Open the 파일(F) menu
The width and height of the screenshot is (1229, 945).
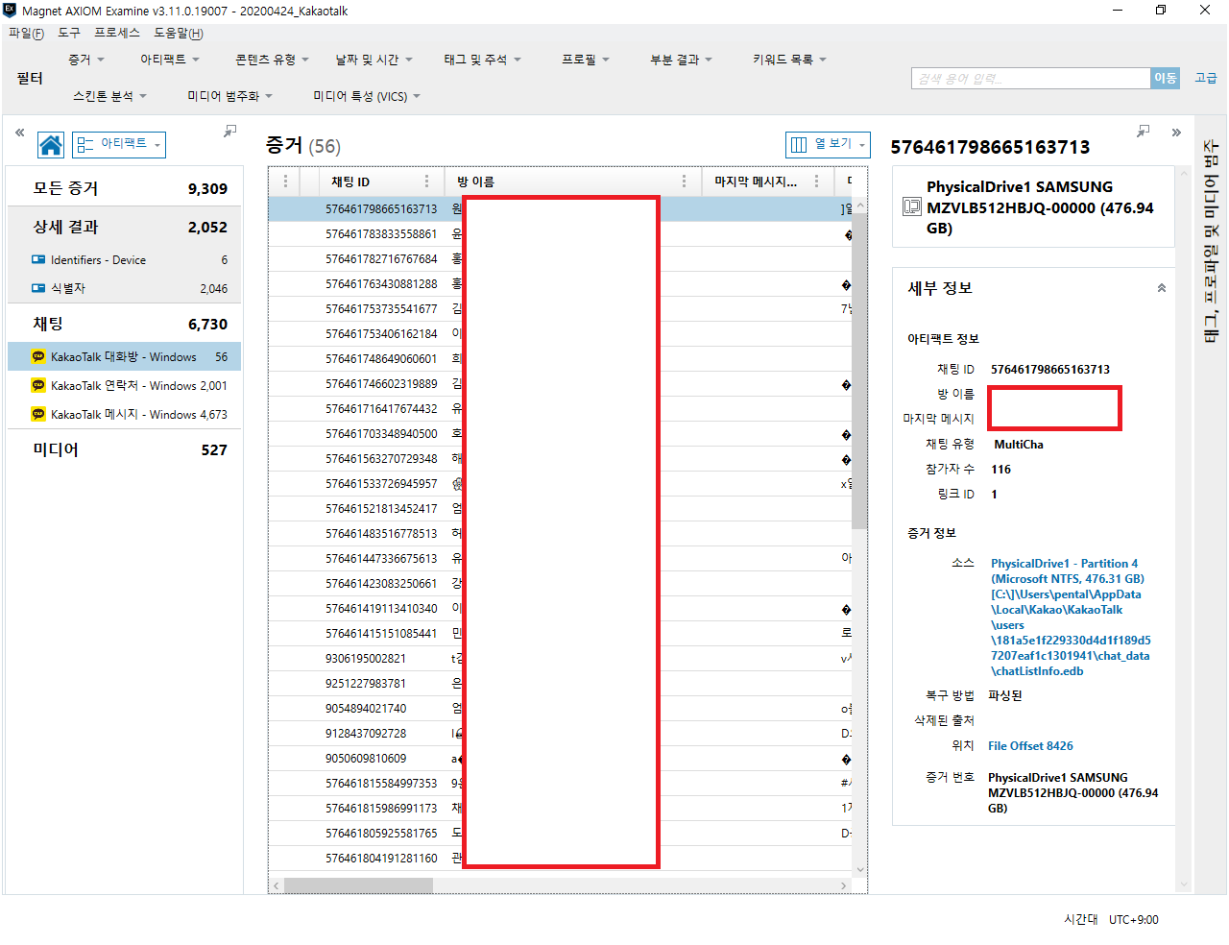coord(26,33)
